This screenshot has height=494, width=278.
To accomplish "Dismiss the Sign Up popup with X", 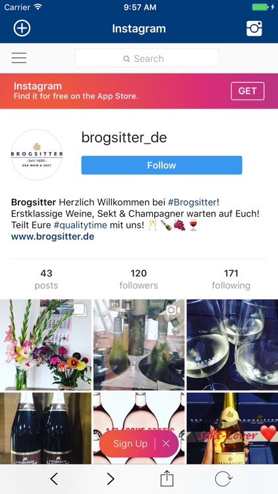I will (x=166, y=443).
